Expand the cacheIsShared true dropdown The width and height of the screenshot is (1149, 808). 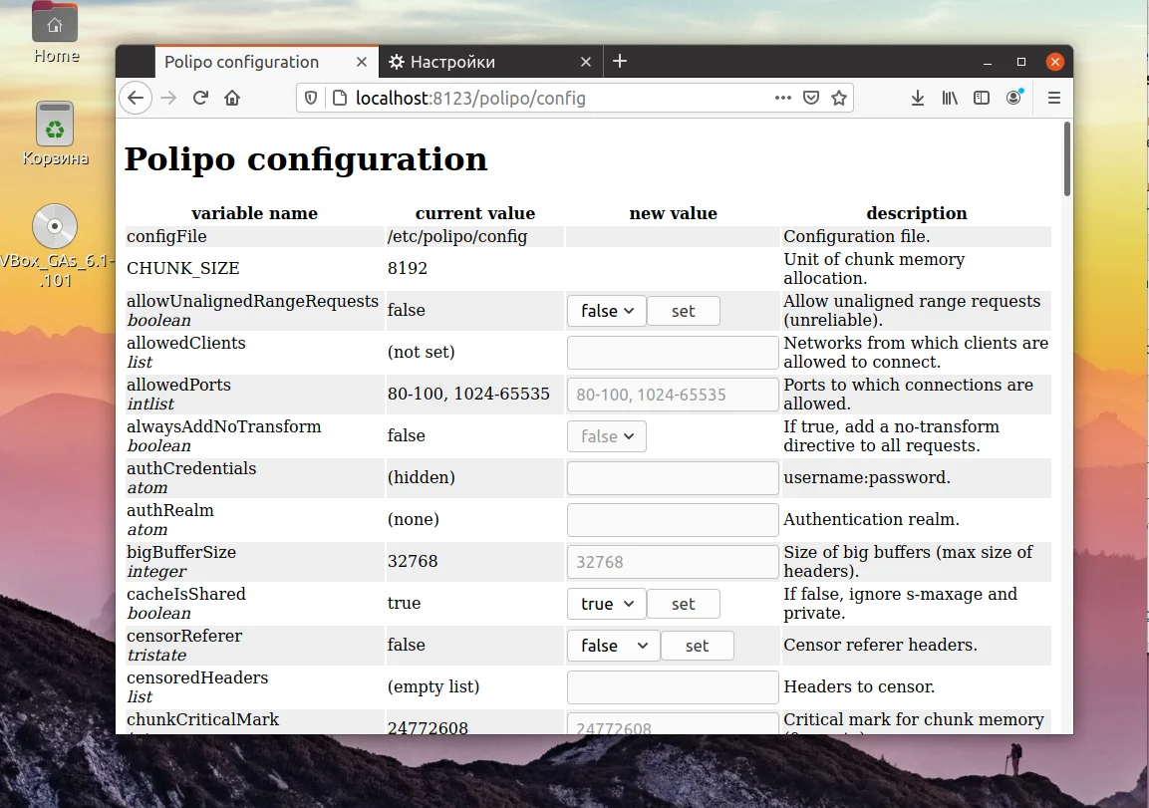pos(607,604)
